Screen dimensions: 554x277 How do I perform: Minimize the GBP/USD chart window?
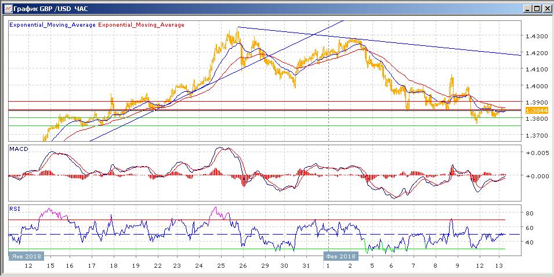coord(526,8)
